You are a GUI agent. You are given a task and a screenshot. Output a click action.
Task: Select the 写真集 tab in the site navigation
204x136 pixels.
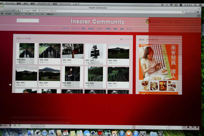(108, 29)
